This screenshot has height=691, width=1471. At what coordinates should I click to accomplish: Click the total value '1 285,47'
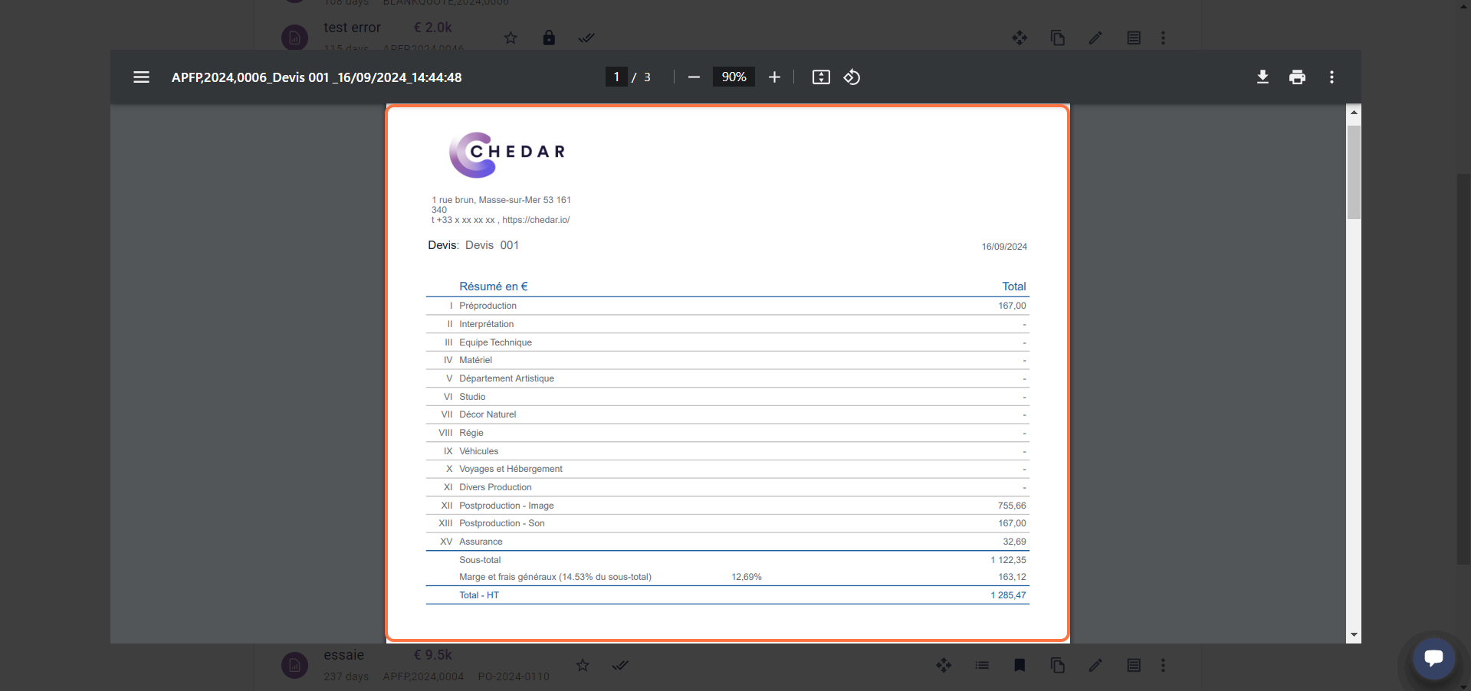pyautogui.click(x=1008, y=595)
